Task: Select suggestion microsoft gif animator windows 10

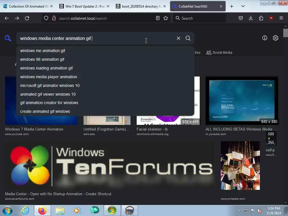Action: coord(105,85)
